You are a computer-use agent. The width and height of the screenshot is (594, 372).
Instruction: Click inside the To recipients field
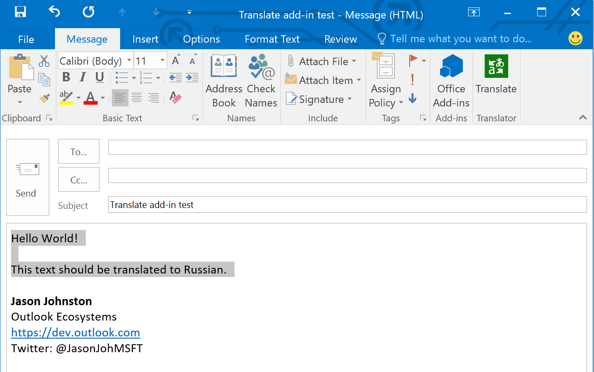pos(347,147)
